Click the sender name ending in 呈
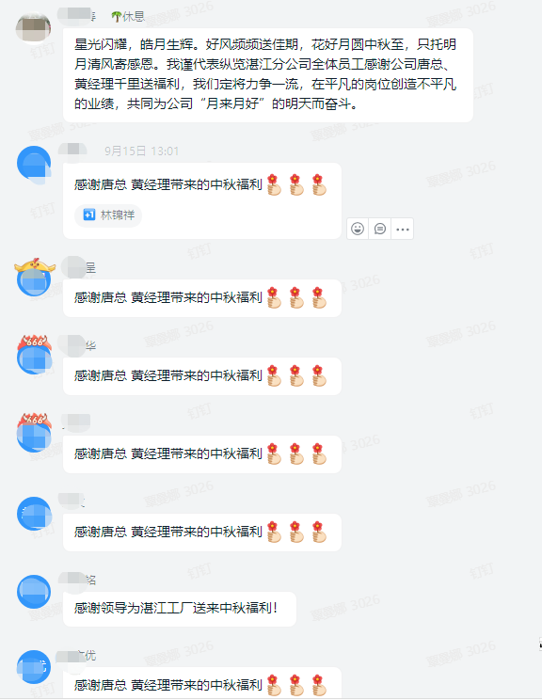This screenshot has width=542, height=700. [x=78, y=268]
